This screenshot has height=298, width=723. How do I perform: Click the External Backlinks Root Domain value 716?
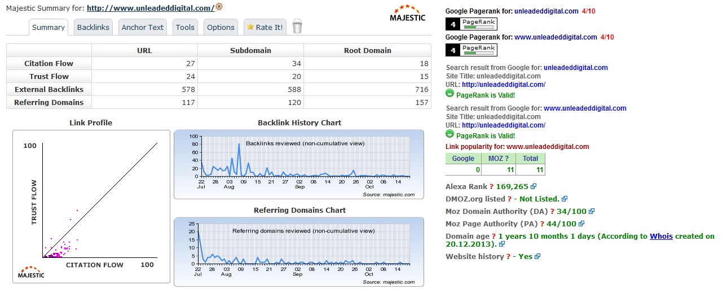pyautogui.click(x=421, y=89)
